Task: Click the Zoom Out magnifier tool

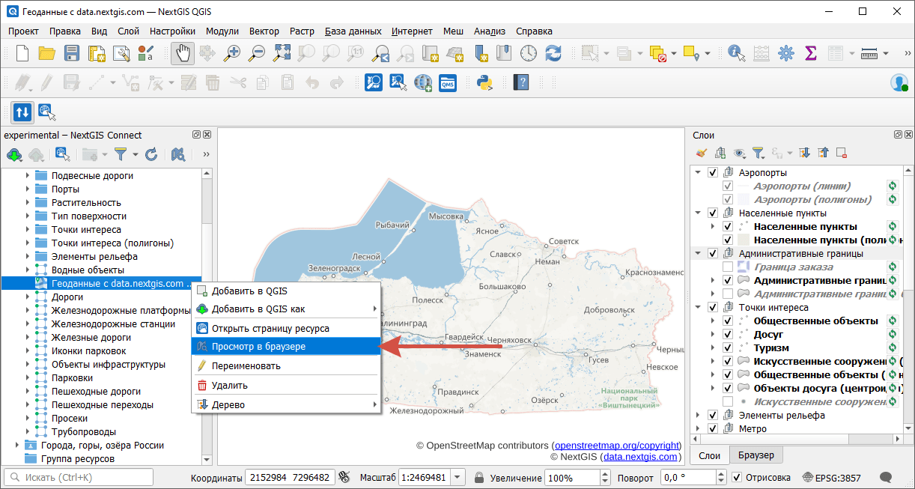Action: coord(257,53)
